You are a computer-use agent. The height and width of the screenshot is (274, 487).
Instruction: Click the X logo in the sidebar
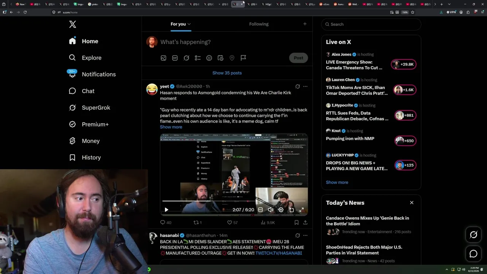[x=73, y=24]
